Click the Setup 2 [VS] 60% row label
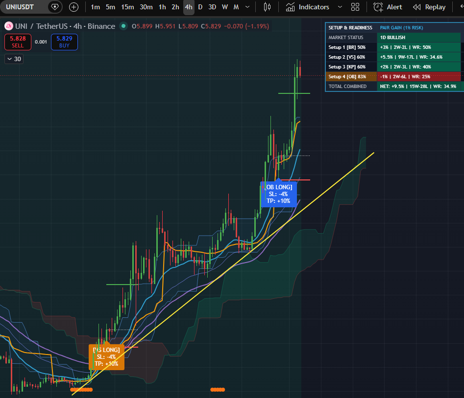 (351, 57)
